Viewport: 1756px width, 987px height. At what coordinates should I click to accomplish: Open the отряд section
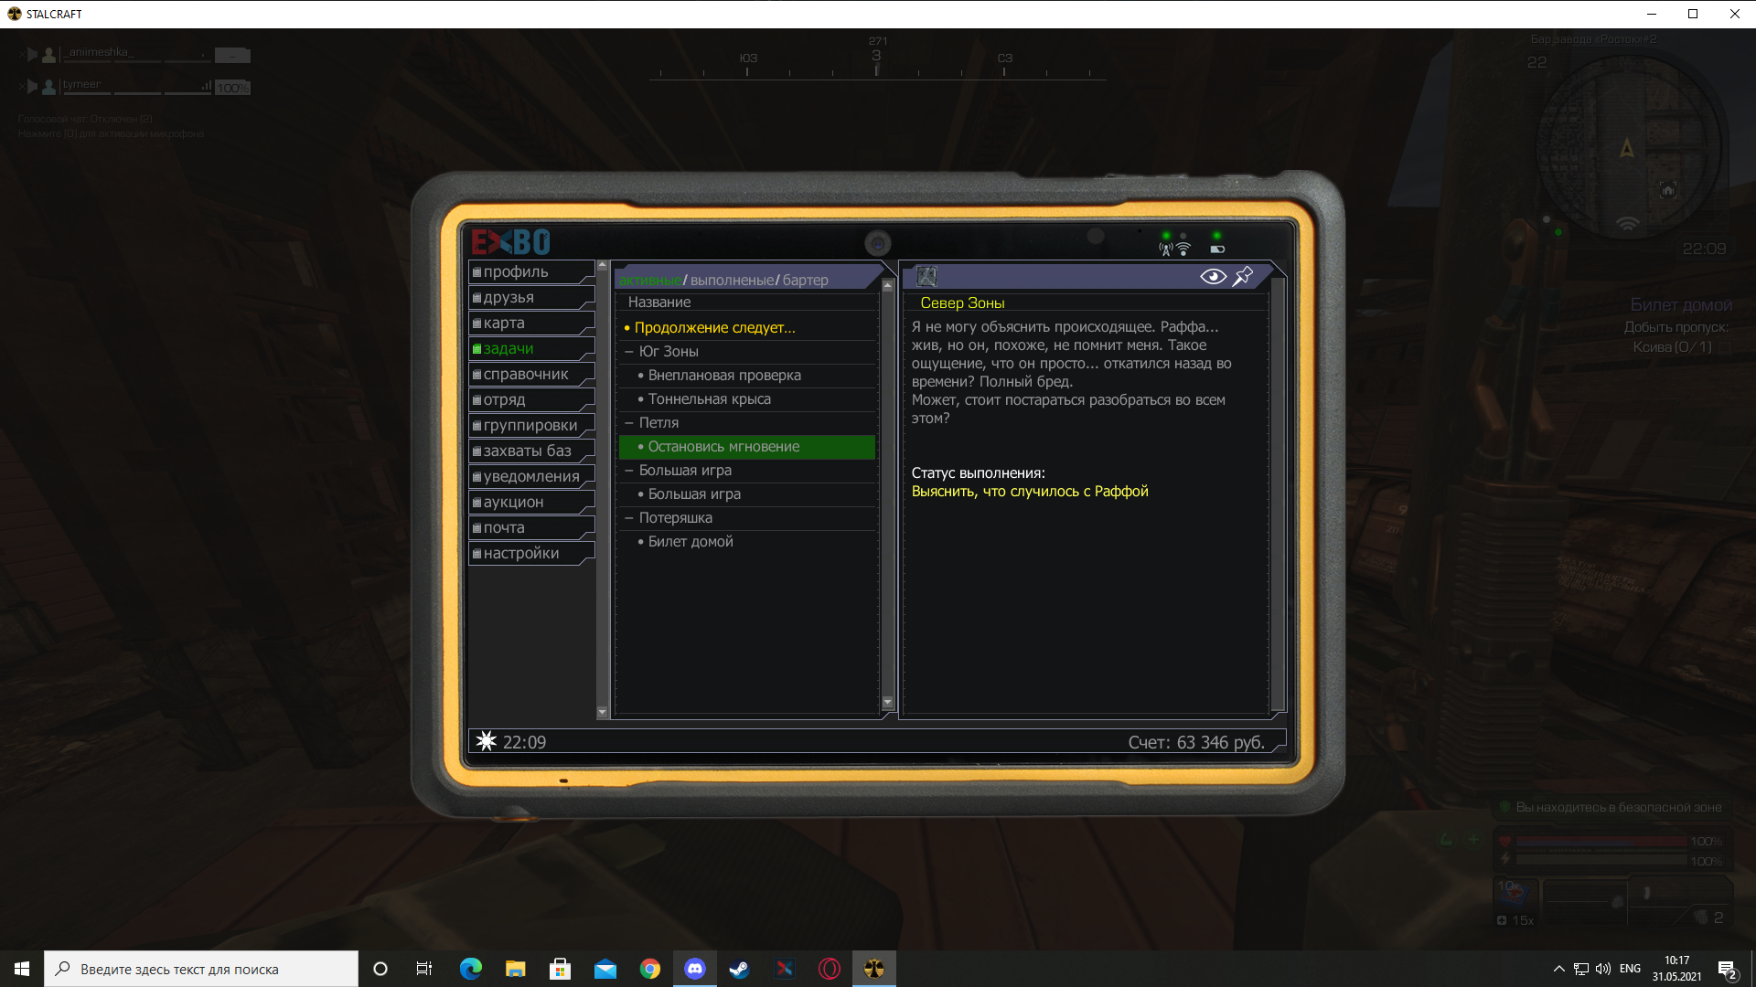(531, 400)
